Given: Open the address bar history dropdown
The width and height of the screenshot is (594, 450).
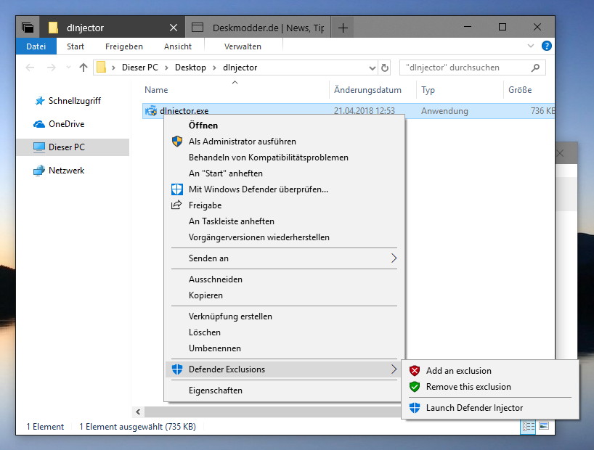Looking at the screenshot, I should 373,67.
